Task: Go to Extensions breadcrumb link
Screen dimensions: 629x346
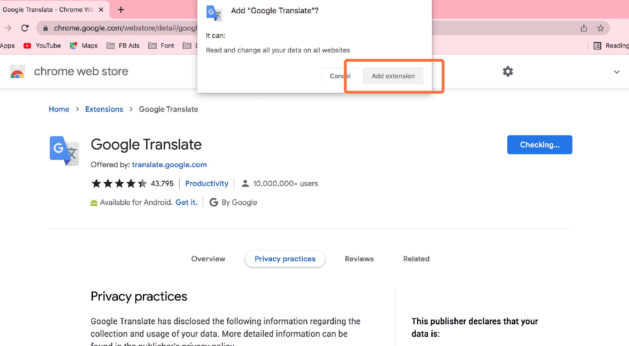Action: point(104,109)
